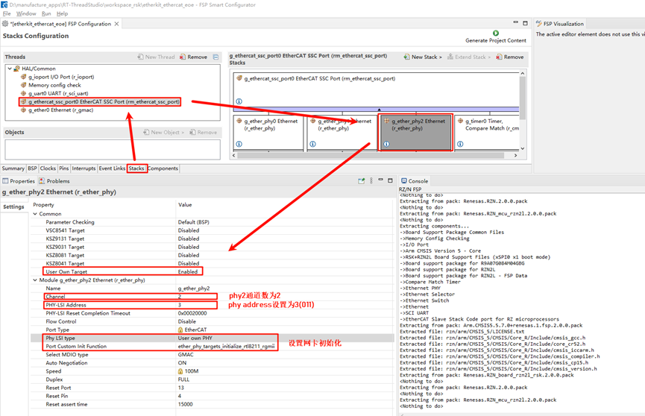Click the Generate Project Content icon
Screen dimensions: 645x416
pyautogui.click(x=495, y=33)
